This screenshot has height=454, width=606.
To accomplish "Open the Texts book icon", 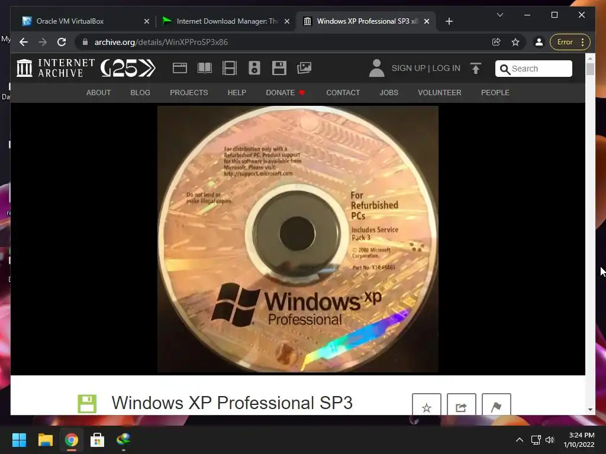I will click(x=204, y=69).
